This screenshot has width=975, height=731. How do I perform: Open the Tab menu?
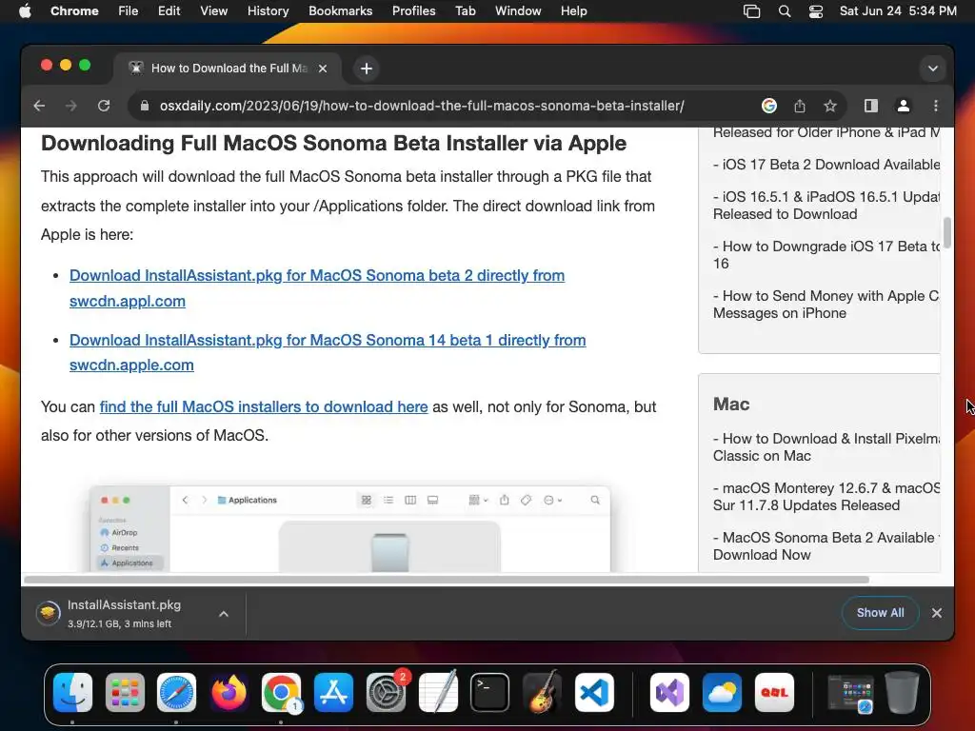point(465,10)
